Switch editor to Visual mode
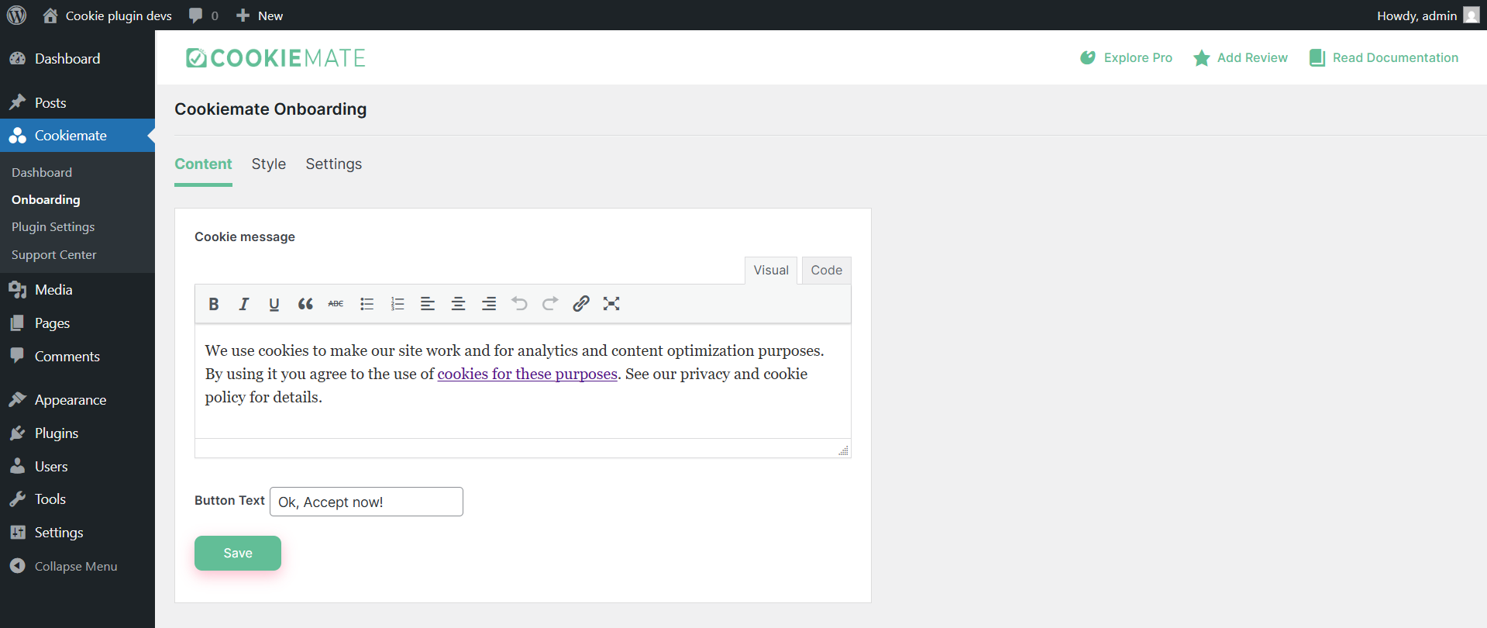Viewport: 1487px width, 628px height. pyautogui.click(x=771, y=271)
